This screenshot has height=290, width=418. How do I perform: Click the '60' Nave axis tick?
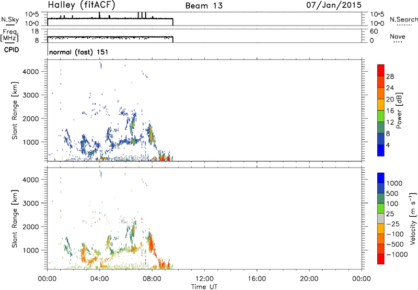[x=374, y=31]
